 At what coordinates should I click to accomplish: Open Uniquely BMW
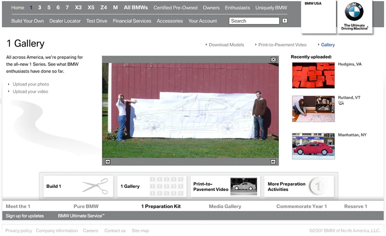271,8
